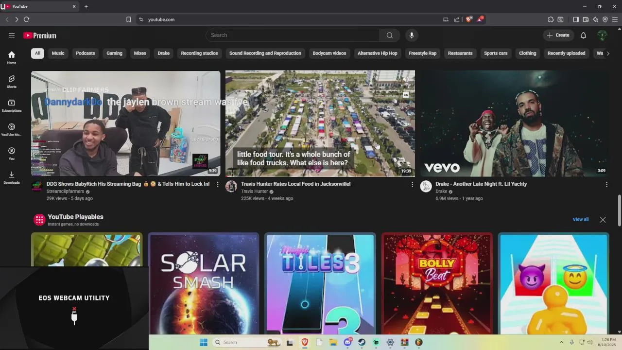Click the Streamclipfarmers channel name

click(65, 192)
